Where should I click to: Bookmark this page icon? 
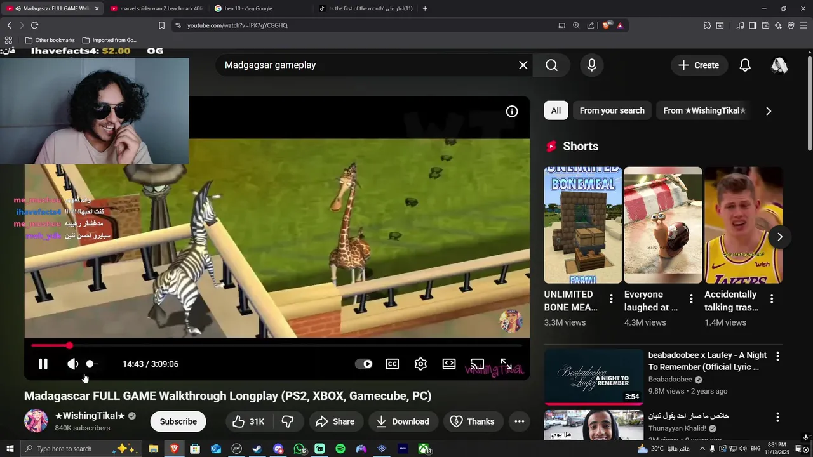tap(161, 25)
